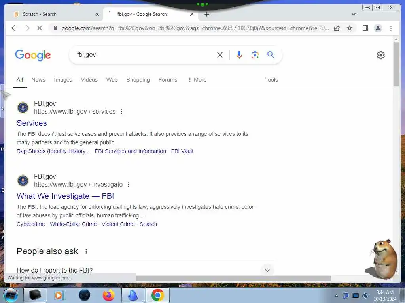Open the Chrome profile avatar menu
This screenshot has height=303, width=405.
coord(378,28)
